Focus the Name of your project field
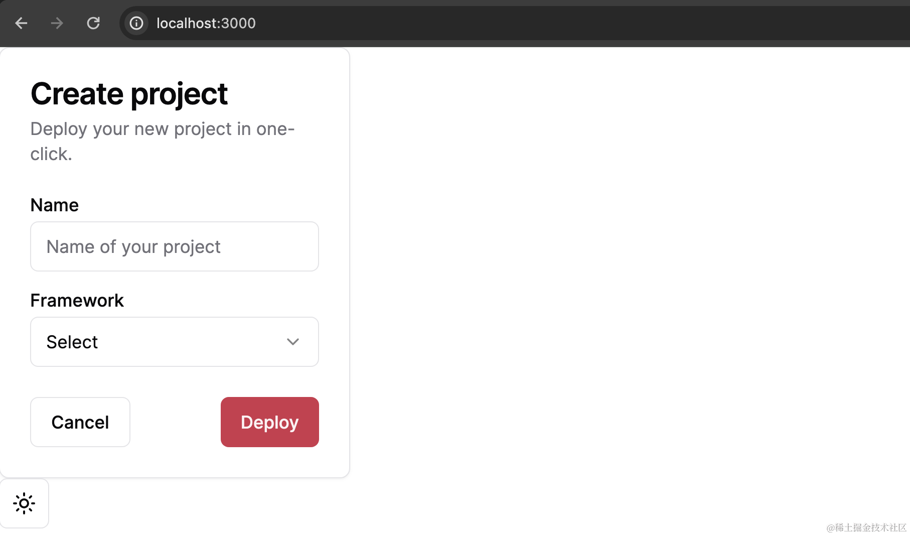Viewport: 910px width, 536px height. tap(175, 246)
